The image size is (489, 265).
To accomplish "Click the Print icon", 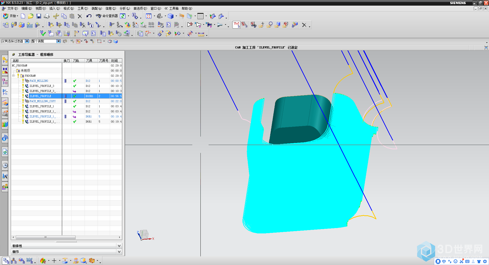I will (47, 16).
